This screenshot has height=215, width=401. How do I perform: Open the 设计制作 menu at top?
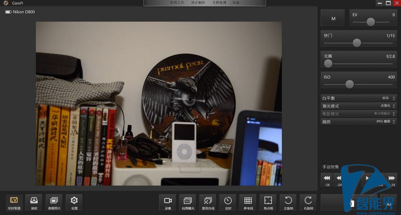[198, 3]
